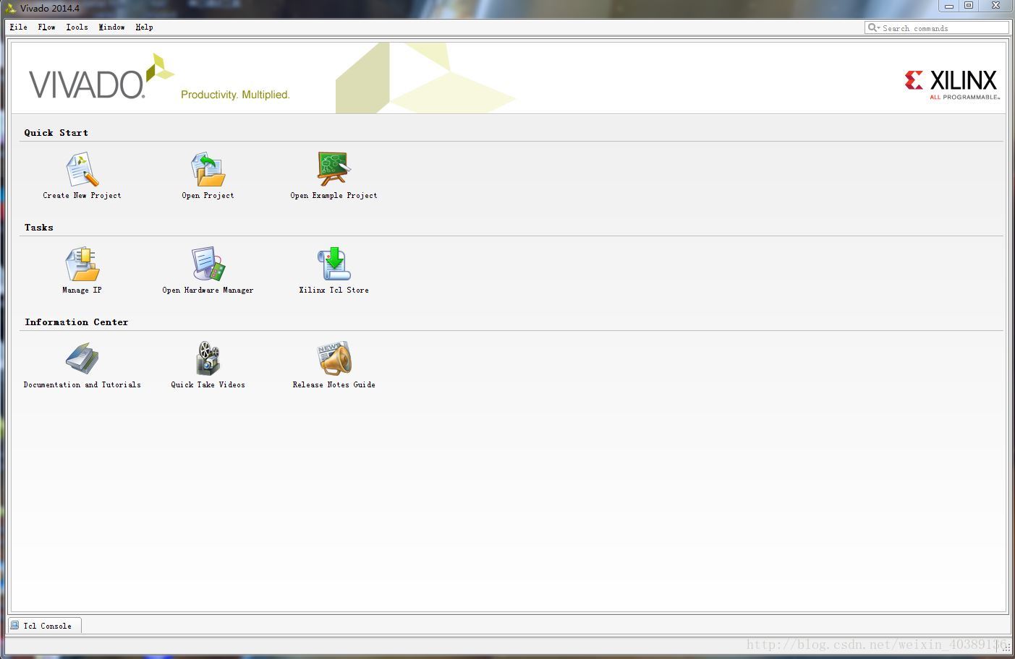Image resolution: width=1015 pixels, height=659 pixels.
Task: Click the Quick Take Videos projector icon
Action: coord(208,358)
